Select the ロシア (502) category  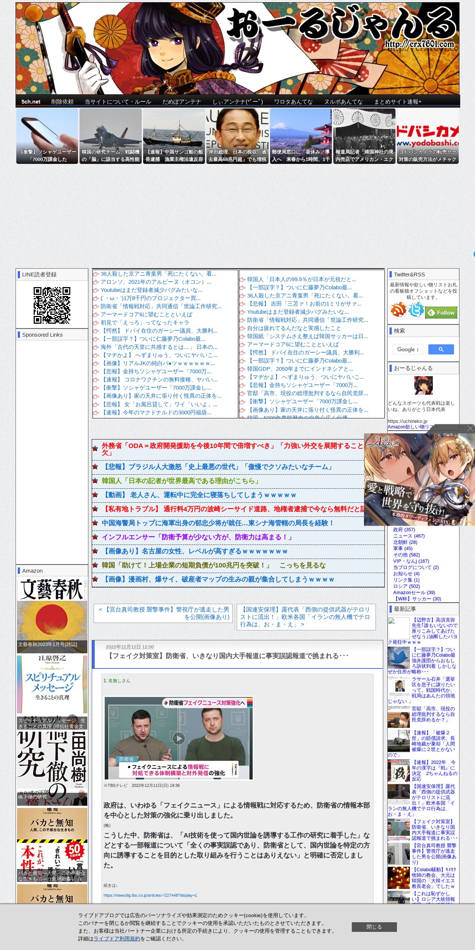click(x=406, y=586)
